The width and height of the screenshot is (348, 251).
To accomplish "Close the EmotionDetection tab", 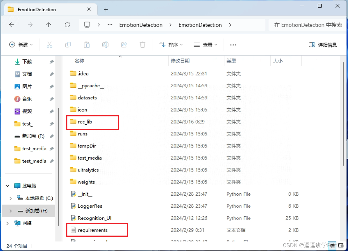I will [x=89, y=9].
